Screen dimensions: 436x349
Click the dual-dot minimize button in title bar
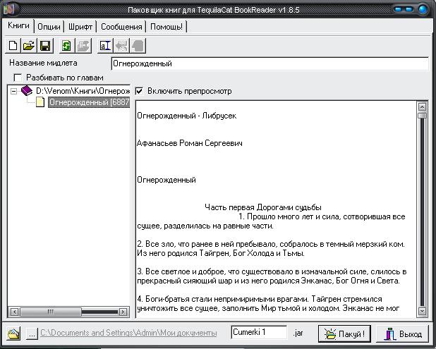404,9
